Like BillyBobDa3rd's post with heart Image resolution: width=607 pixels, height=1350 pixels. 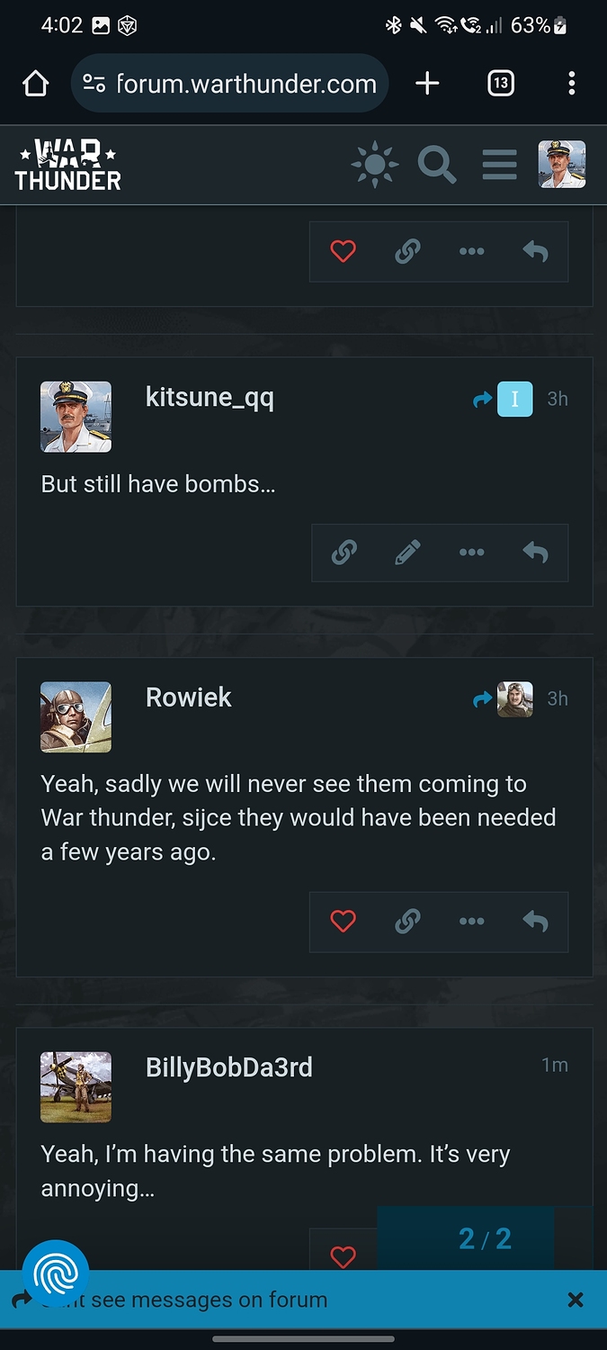343,1255
